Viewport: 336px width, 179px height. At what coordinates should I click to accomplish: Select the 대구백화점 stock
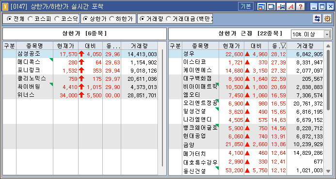[x=197, y=79]
